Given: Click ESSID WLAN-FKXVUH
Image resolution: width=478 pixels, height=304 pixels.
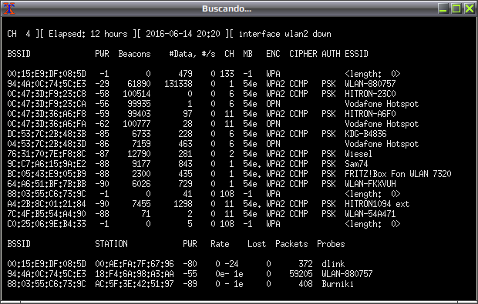Looking at the screenshot, I should (x=370, y=184).
